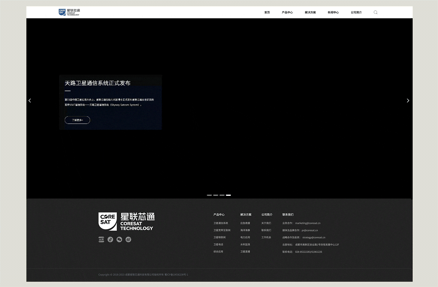Select the third carousel indicator dot
Image resolution: width=438 pixels, height=287 pixels.
coord(222,195)
